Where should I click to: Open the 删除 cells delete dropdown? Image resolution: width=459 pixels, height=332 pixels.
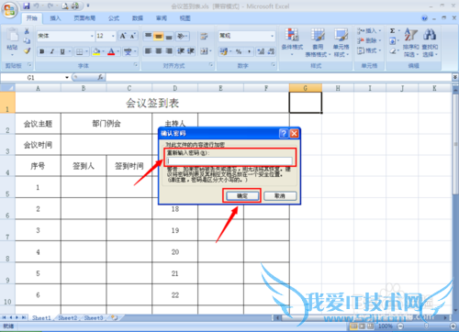tap(369, 40)
